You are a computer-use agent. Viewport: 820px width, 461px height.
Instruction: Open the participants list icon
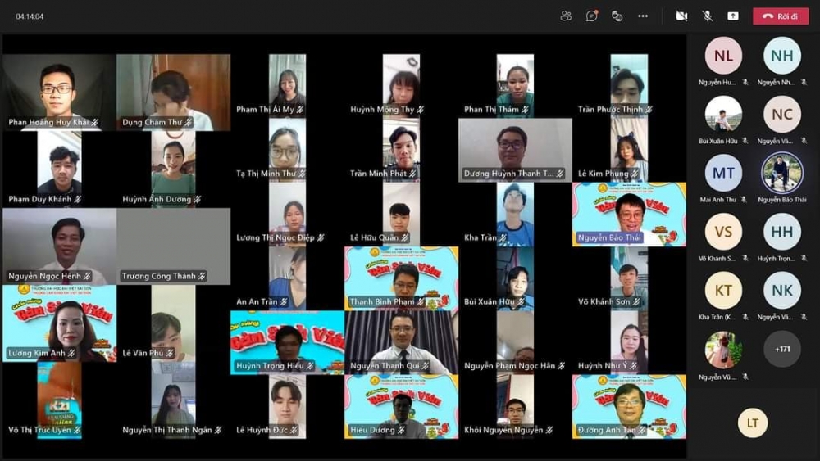566,16
